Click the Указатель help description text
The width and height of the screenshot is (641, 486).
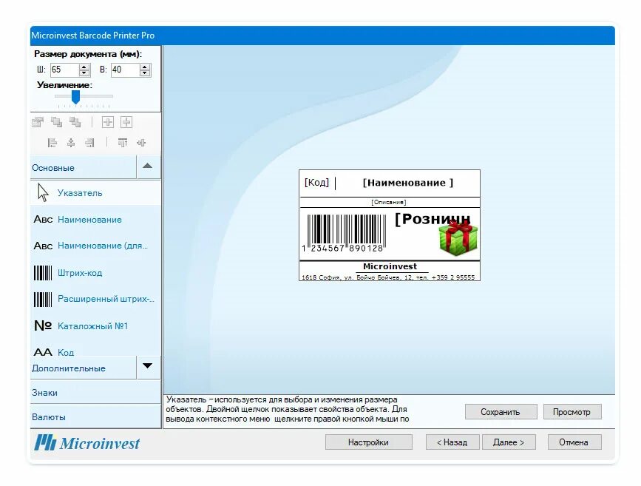tap(288, 409)
